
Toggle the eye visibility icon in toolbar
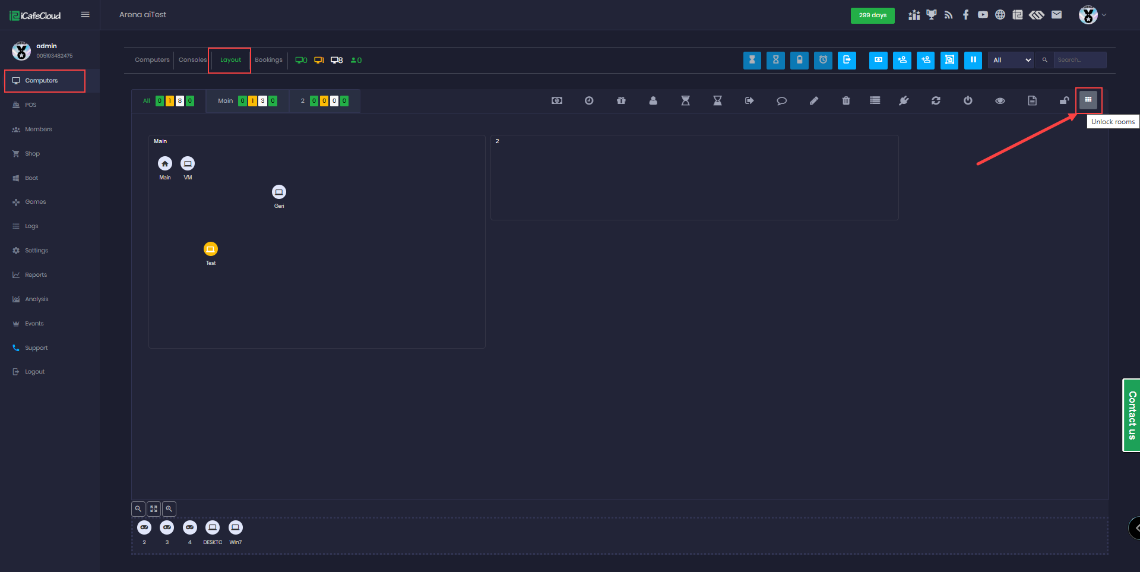pyautogui.click(x=1000, y=101)
